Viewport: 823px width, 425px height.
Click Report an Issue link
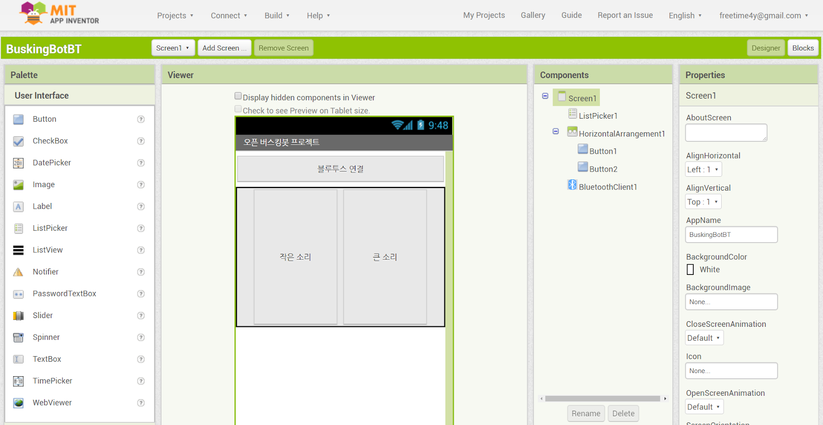coord(625,15)
